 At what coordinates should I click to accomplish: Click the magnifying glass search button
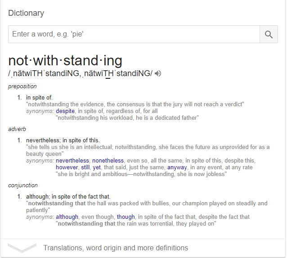[269, 34]
